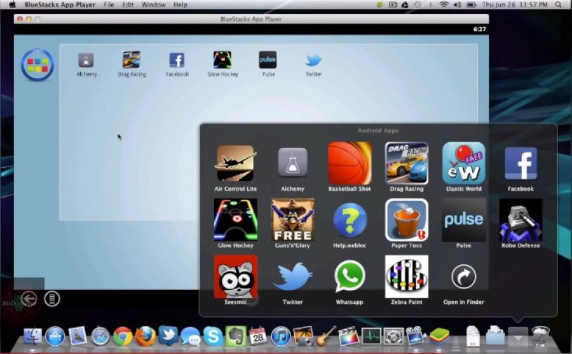Image resolution: width=572 pixels, height=354 pixels.
Task: Click Open in Finder arrow
Action: pyautogui.click(x=464, y=276)
